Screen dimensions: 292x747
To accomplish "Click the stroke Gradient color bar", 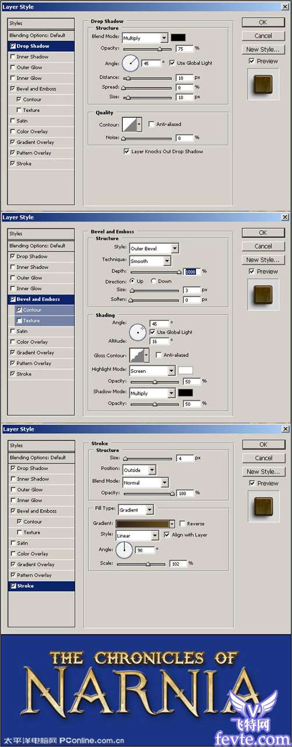I will [x=142, y=524].
